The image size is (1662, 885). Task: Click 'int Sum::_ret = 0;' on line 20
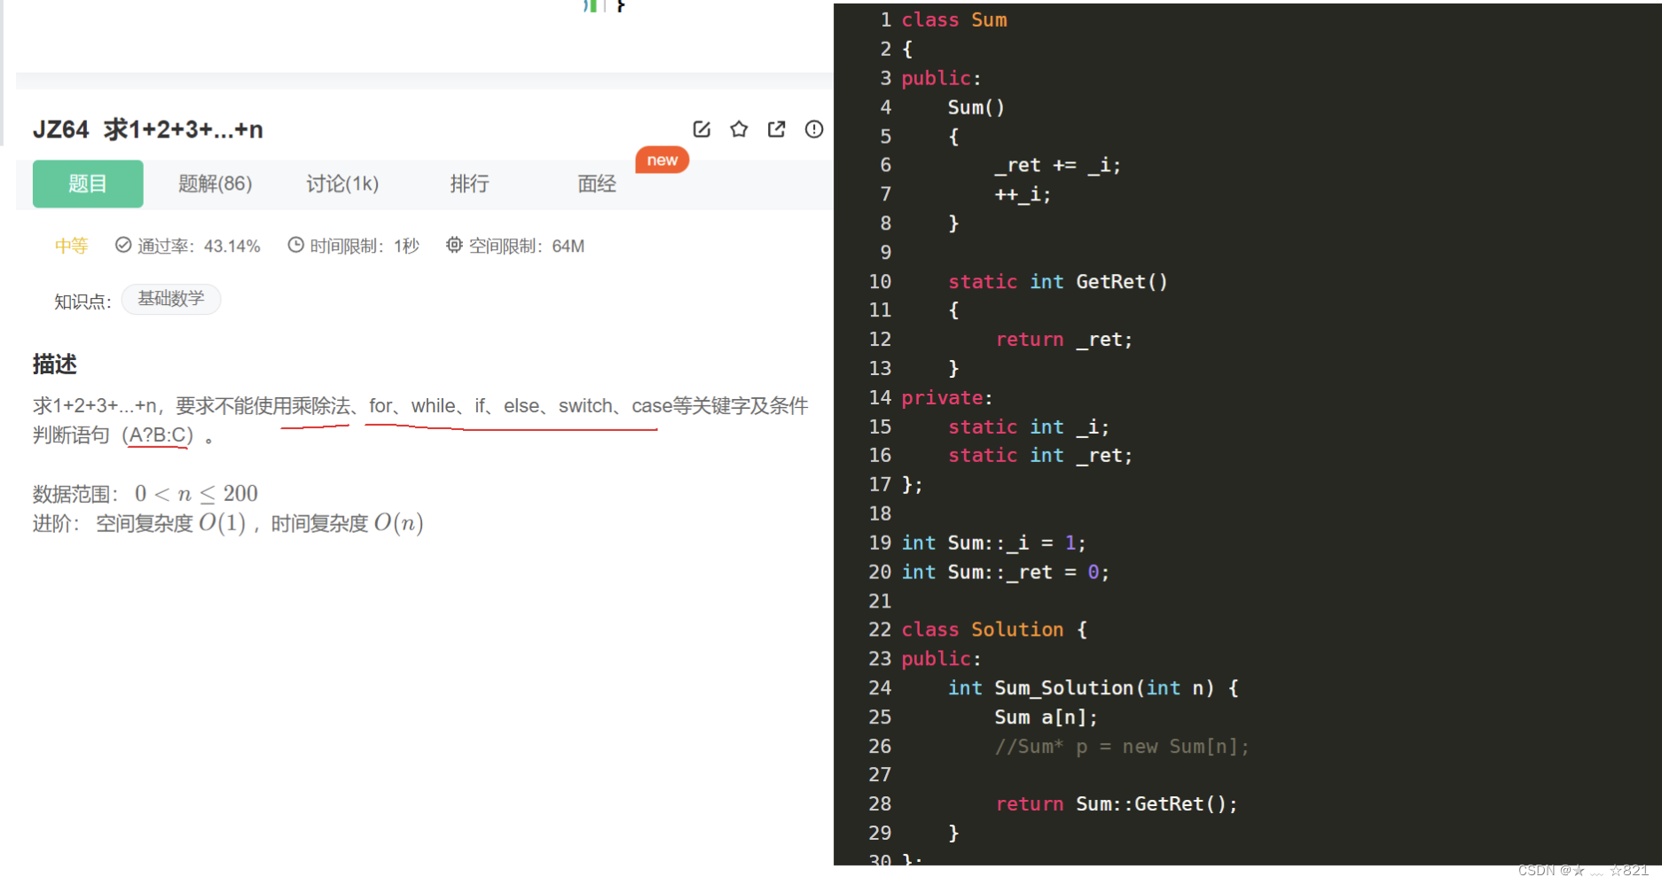[x=1005, y=572]
